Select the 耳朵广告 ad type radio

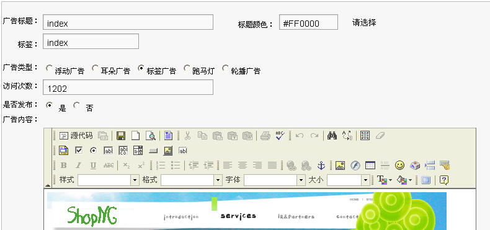coord(95,68)
